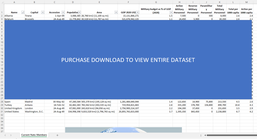Screen dimensions: 257x139
Task: Select GDP 20,893,743,833,000 cell
Action: click(128, 112)
